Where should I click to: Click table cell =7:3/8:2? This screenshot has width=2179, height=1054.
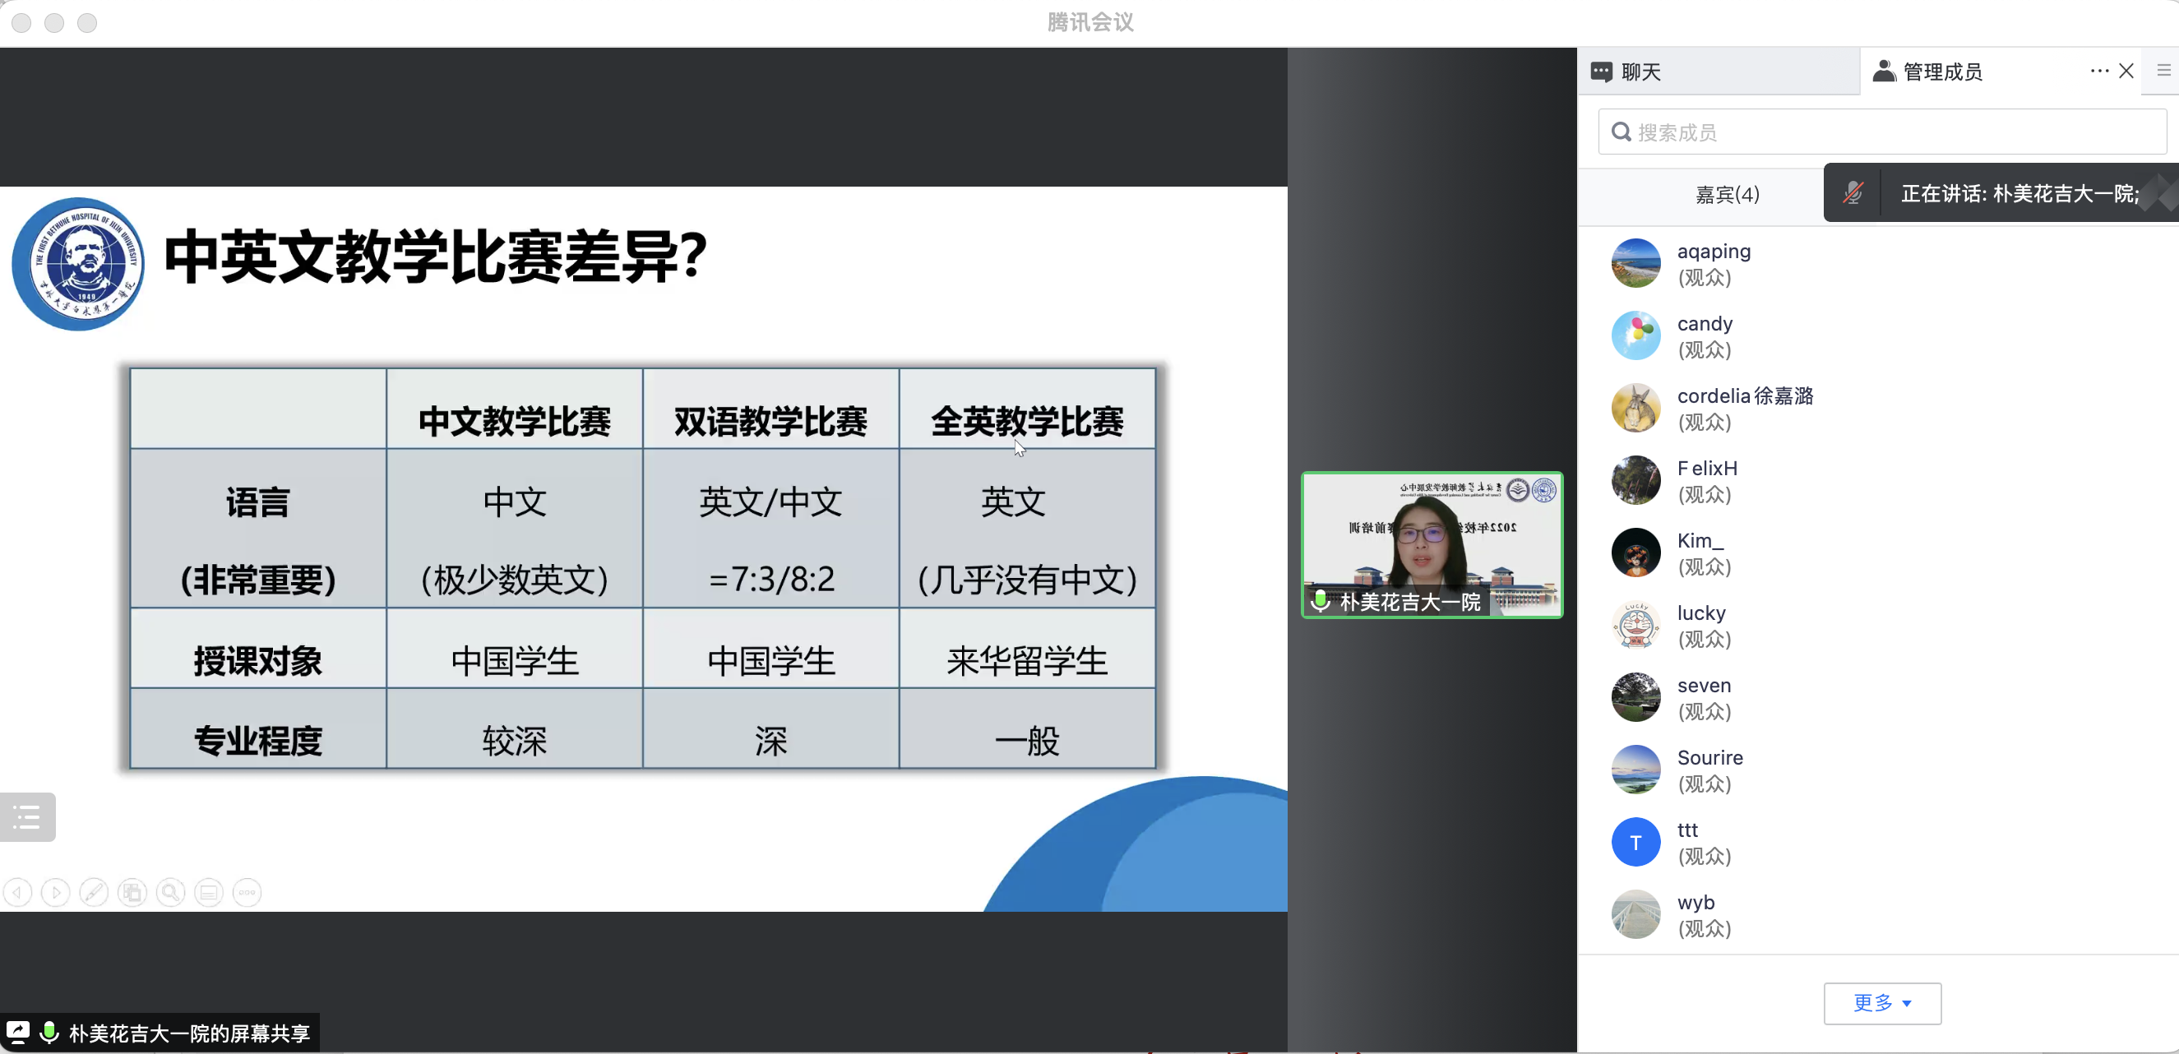point(770,579)
